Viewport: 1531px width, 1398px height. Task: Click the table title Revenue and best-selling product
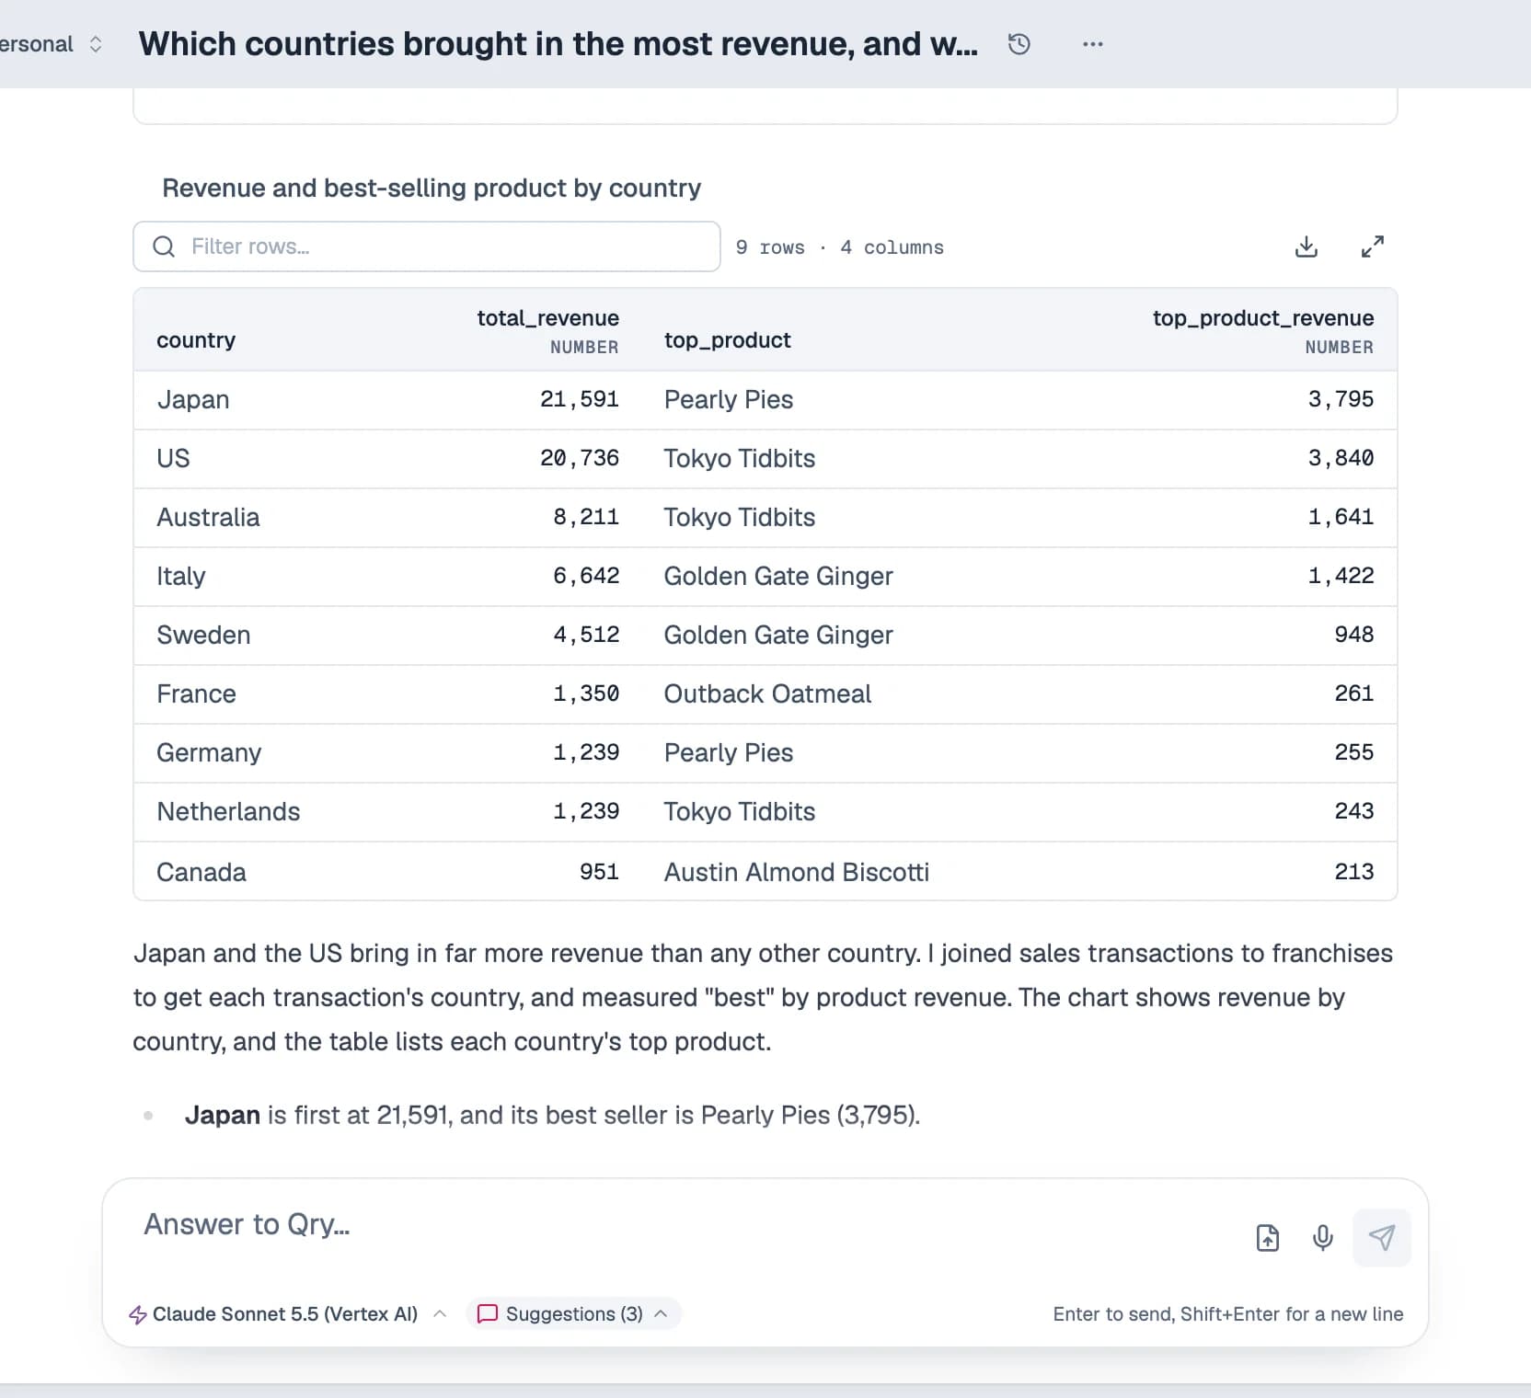coord(432,189)
